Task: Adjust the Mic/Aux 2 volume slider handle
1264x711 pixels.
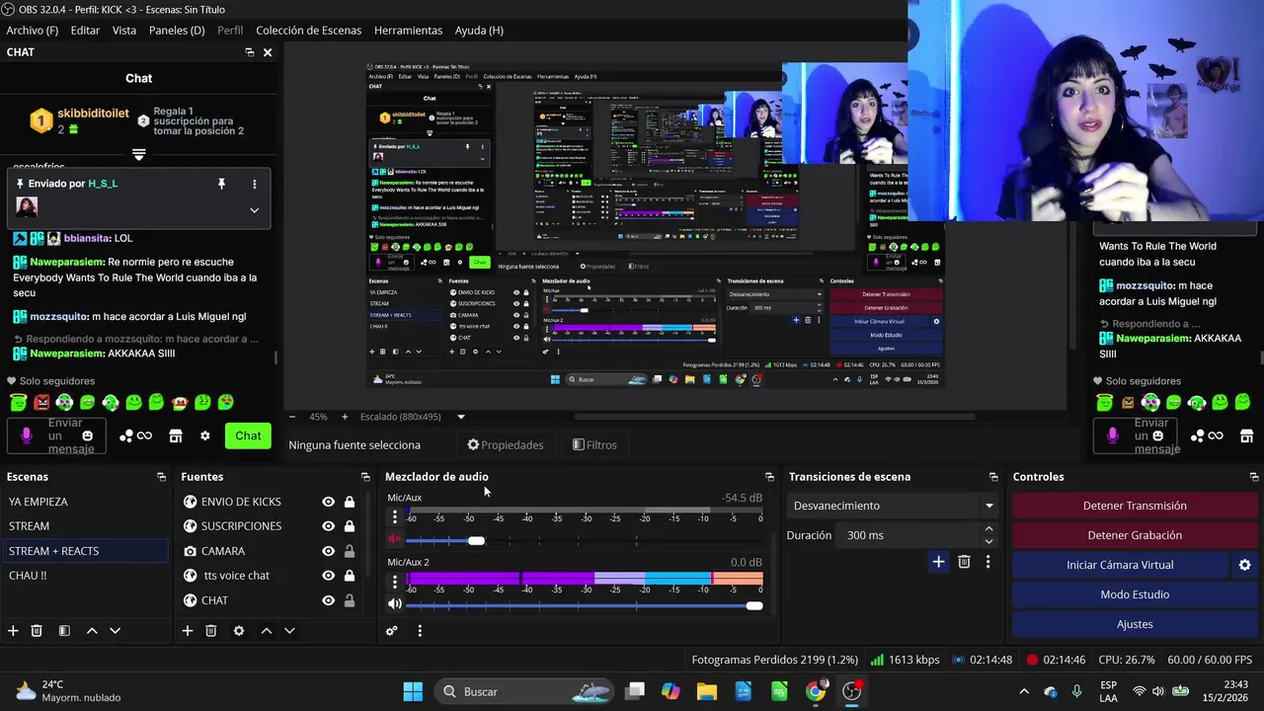Action: point(754,605)
